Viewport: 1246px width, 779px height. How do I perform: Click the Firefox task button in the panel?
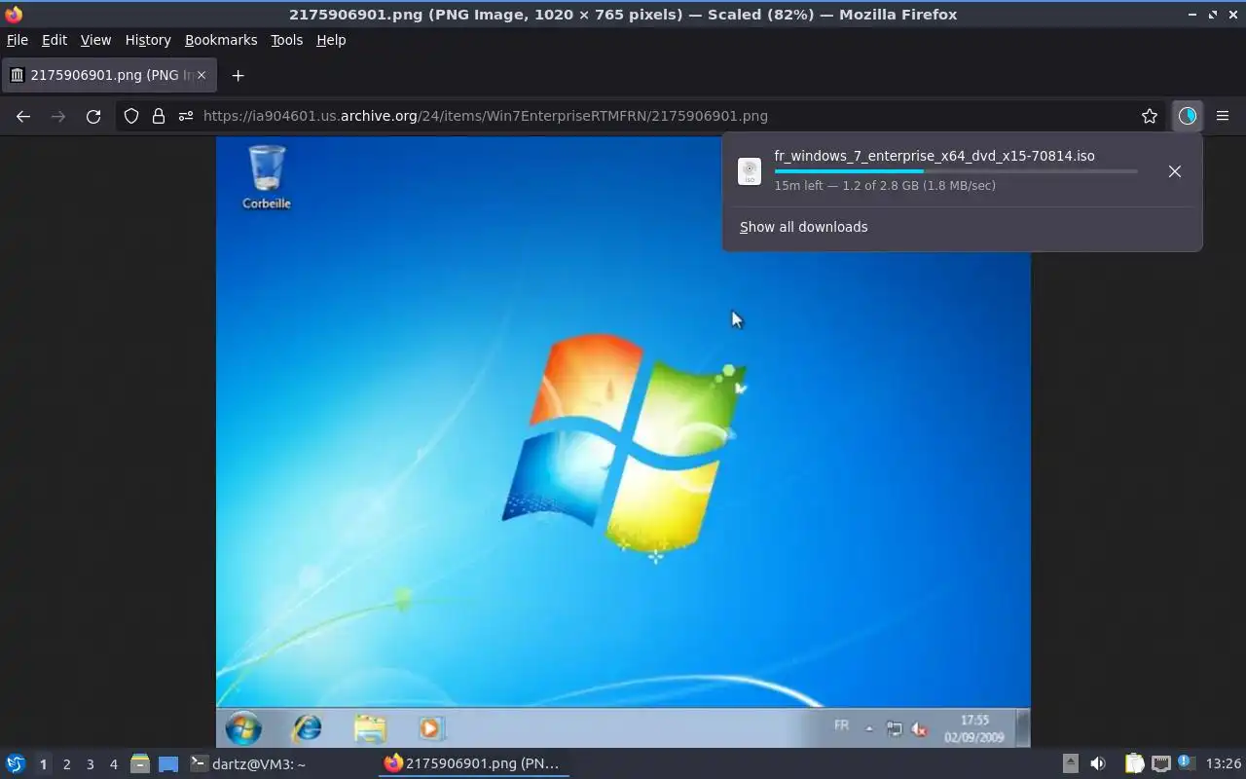[473, 764]
